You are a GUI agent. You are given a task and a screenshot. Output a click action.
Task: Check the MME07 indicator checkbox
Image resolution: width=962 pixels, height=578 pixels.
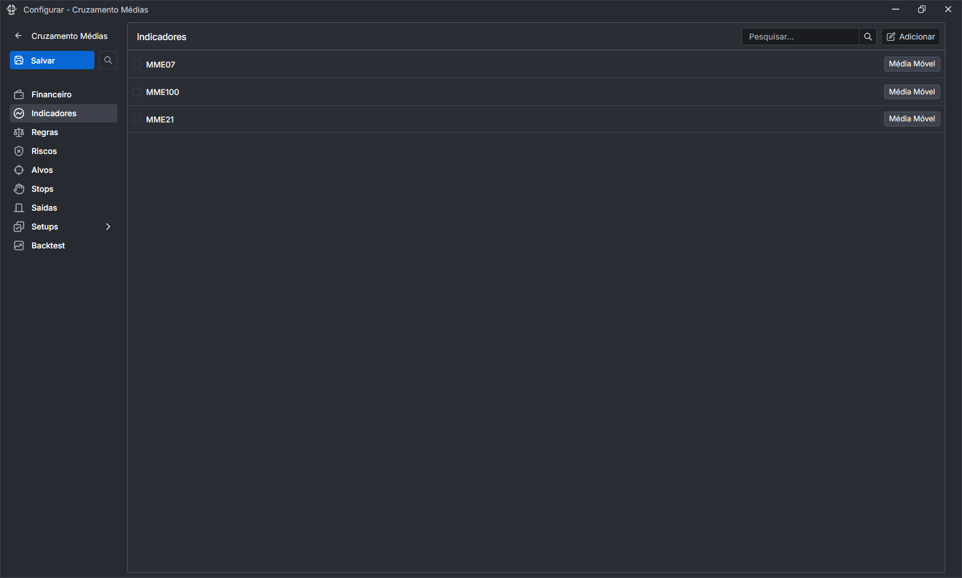(137, 64)
